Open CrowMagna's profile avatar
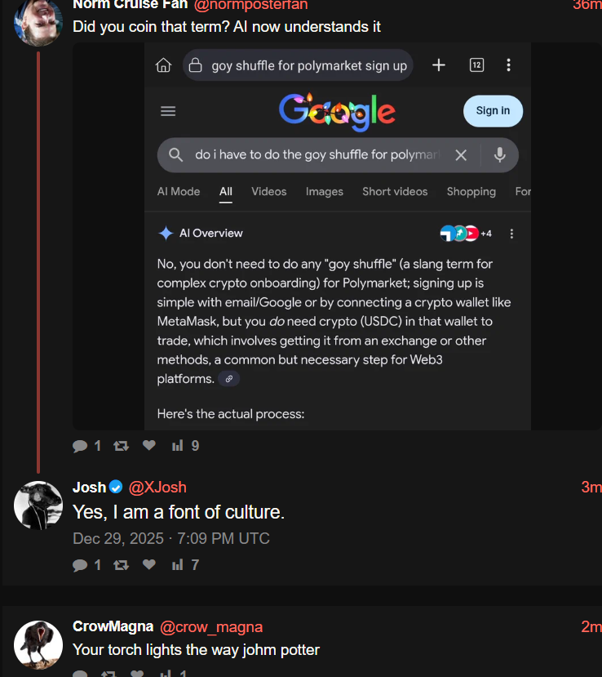The width and height of the screenshot is (602, 677). click(x=38, y=644)
